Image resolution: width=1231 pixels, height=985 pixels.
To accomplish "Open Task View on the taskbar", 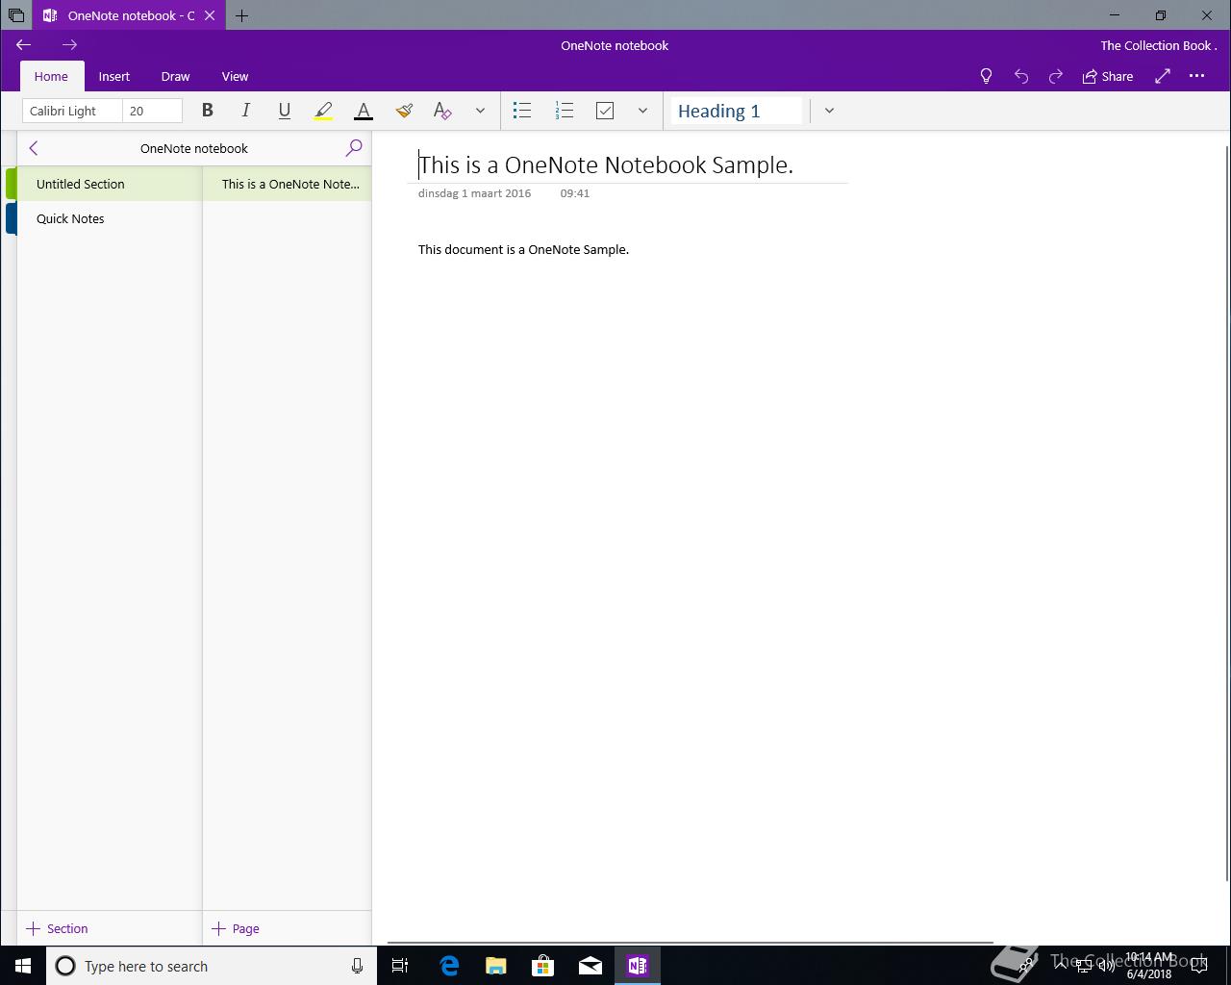I will coord(400,966).
